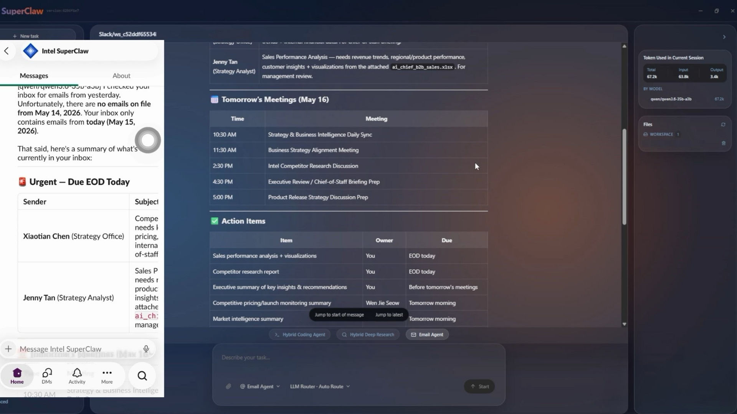Tap the microphone icon in message field
737x414 pixels.
click(x=146, y=349)
